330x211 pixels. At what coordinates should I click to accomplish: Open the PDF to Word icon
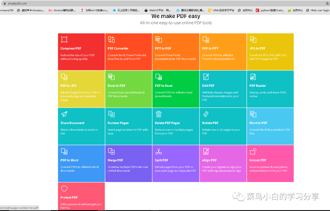coord(64,151)
